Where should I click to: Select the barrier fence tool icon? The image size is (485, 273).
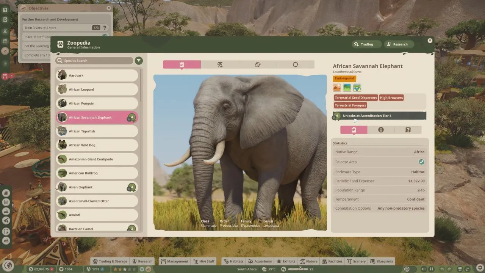coord(6,202)
